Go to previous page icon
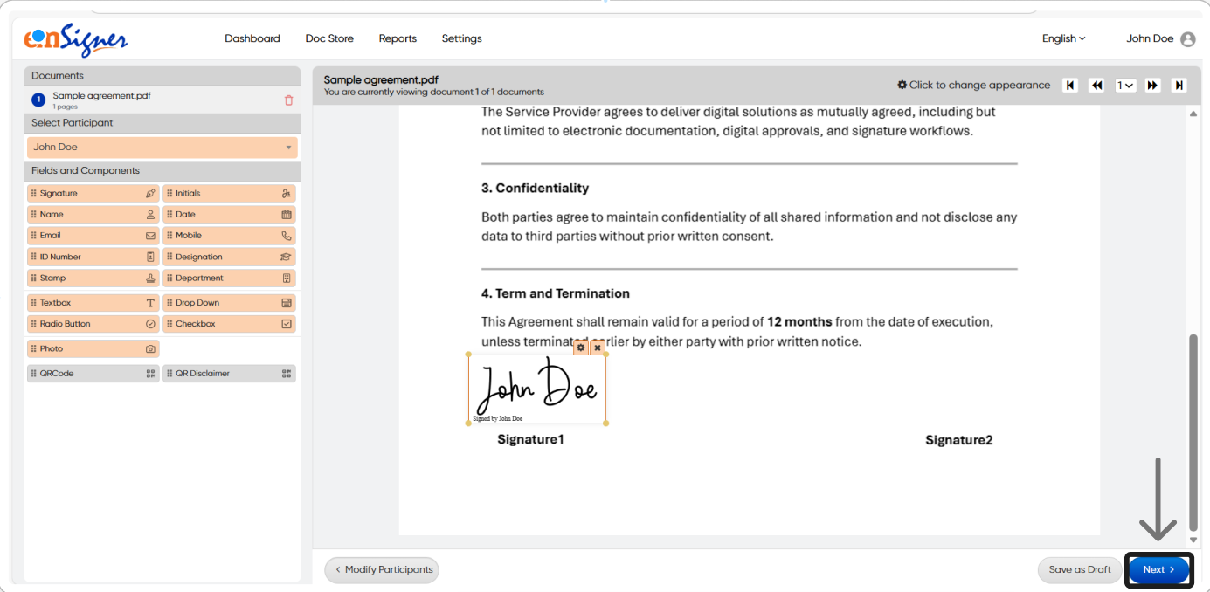This screenshot has width=1210, height=592. pyautogui.click(x=1097, y=86)
